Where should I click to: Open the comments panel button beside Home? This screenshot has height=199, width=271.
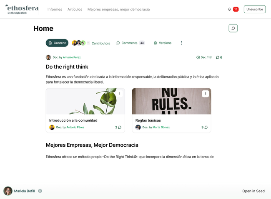point(233,28)
